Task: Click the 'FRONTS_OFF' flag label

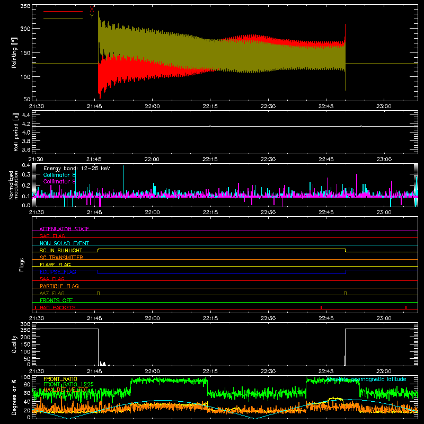Action: (56, 300)
